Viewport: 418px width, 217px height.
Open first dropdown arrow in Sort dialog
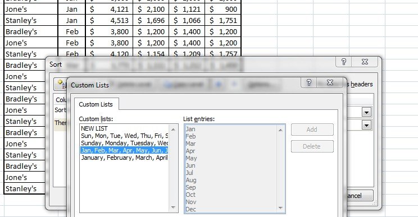click(366, 112)
